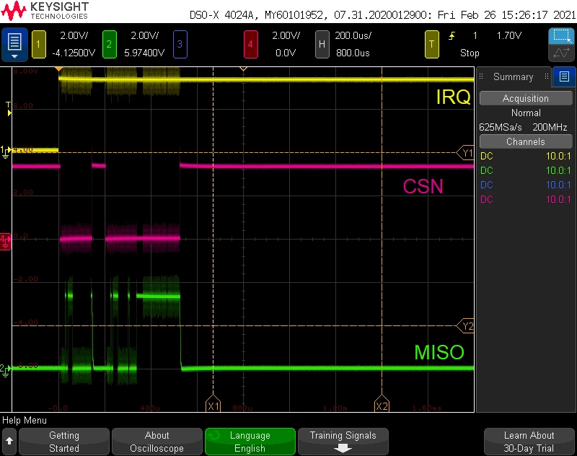Click the autoscale waveform icon

pyautogui.click(x=561, y=53)
